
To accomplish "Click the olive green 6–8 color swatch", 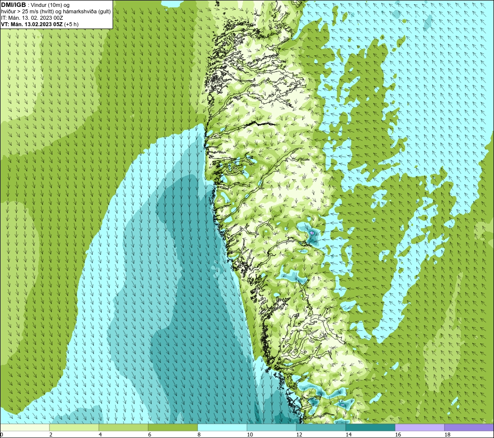I will click(173, 427).
